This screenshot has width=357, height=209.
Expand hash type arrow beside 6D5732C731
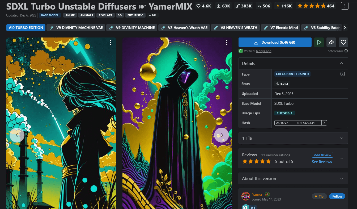[x=324, y=123]
